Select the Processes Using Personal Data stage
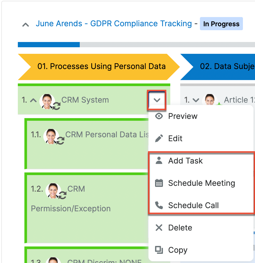The width and height of the screenshot is (255, 263). [x=101, y=66]
